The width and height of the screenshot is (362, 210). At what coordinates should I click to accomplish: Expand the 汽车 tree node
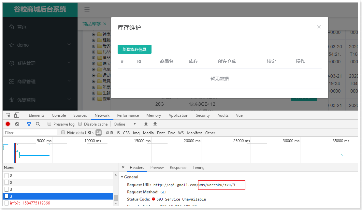(x=94, y=69)
